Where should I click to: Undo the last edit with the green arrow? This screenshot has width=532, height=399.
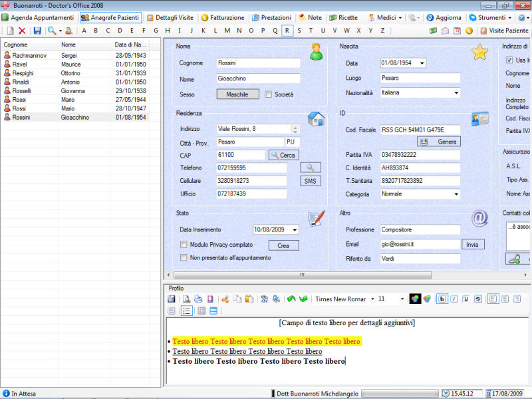[291, 299]
